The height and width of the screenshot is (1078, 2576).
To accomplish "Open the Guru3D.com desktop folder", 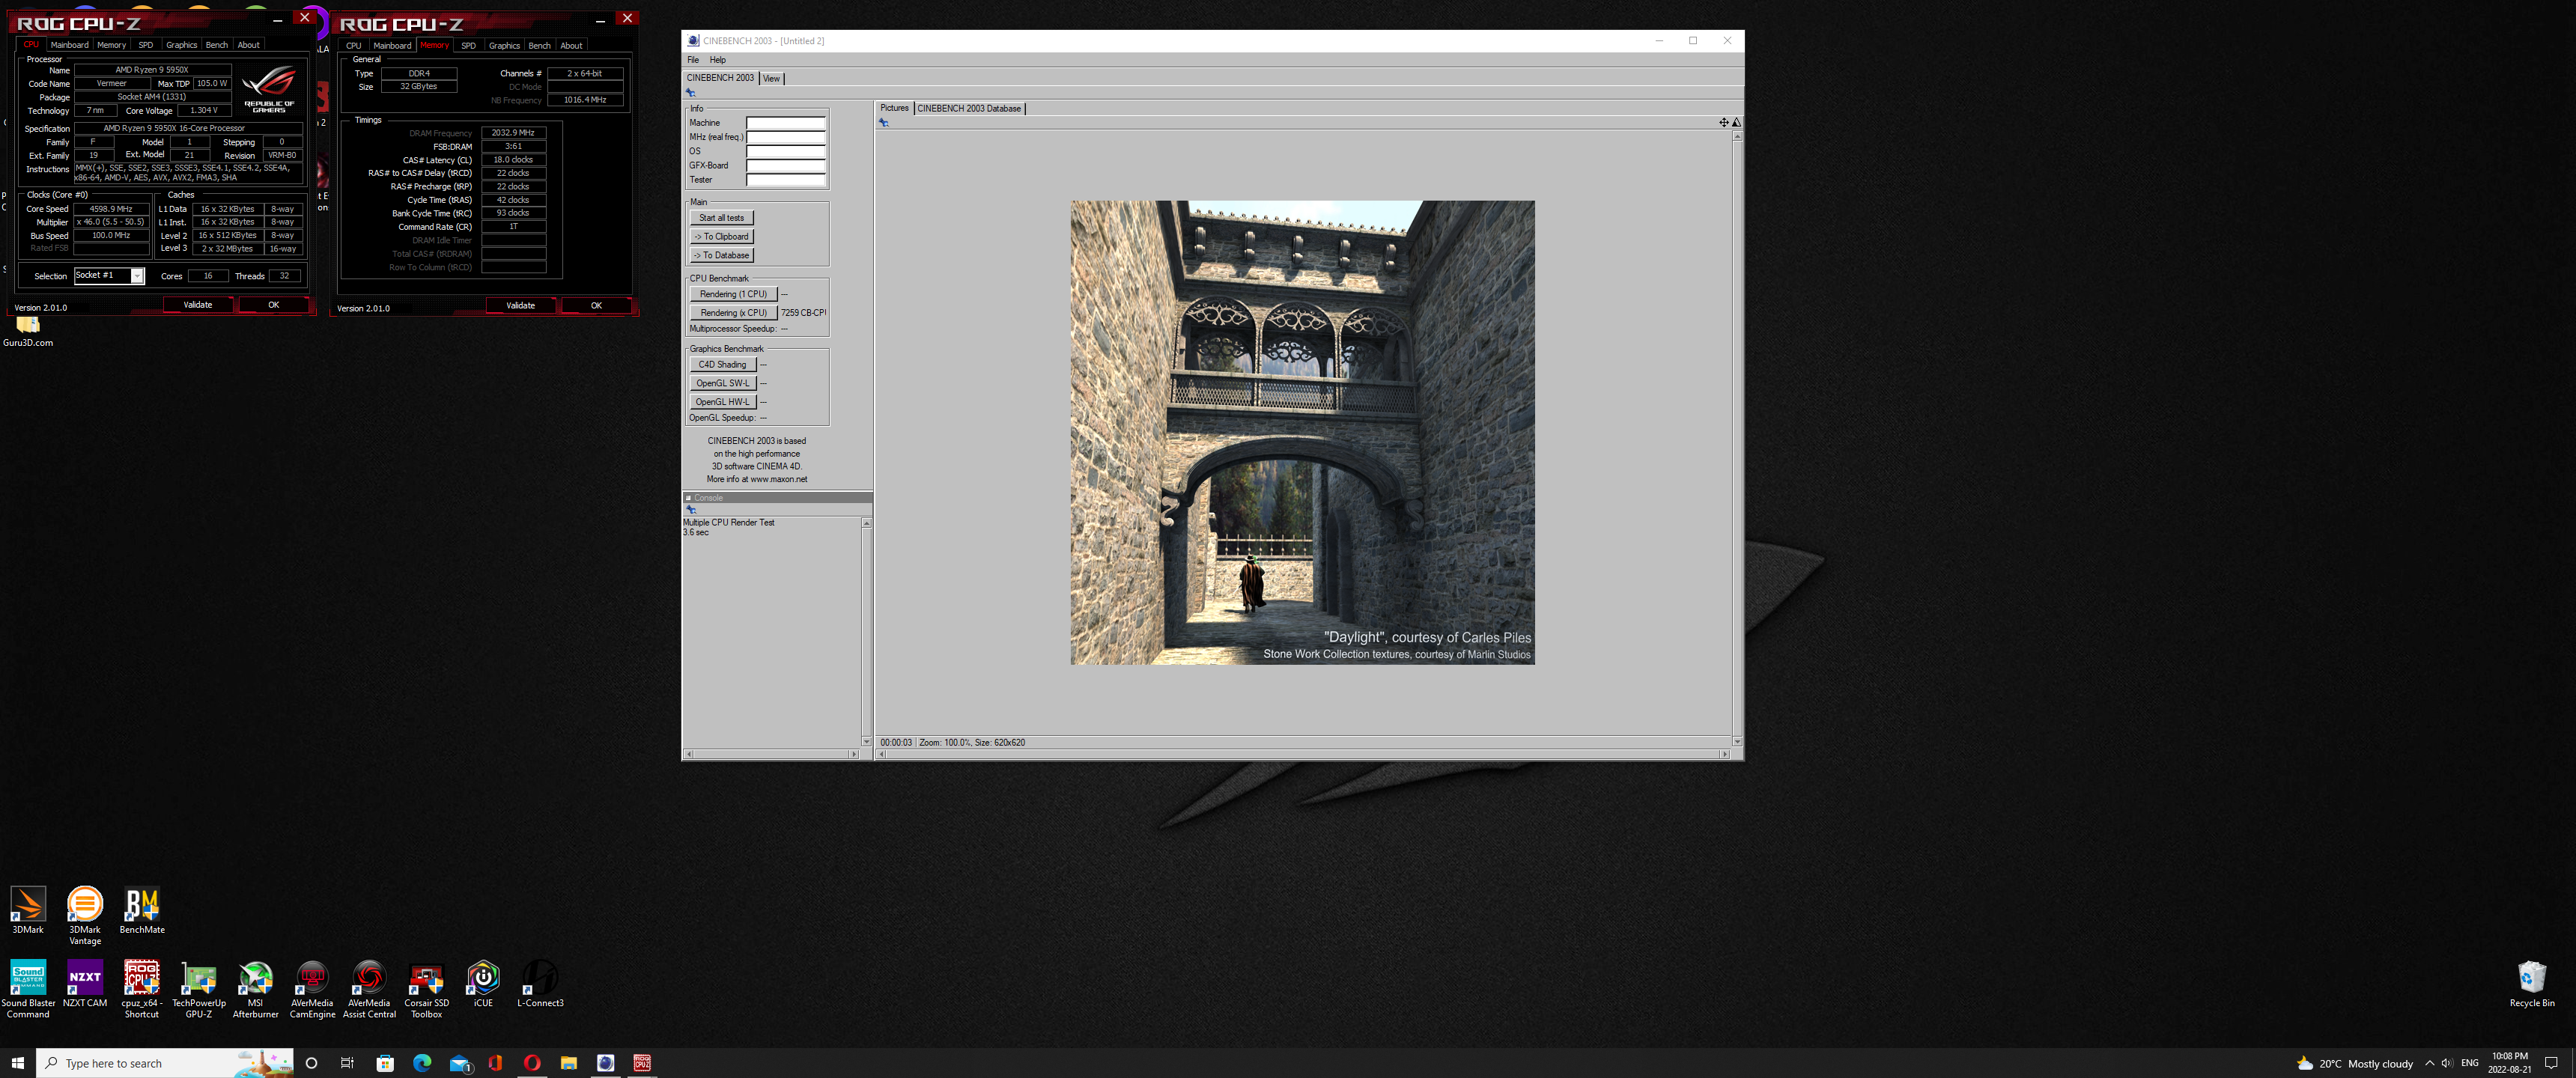I will pos(28,330).
